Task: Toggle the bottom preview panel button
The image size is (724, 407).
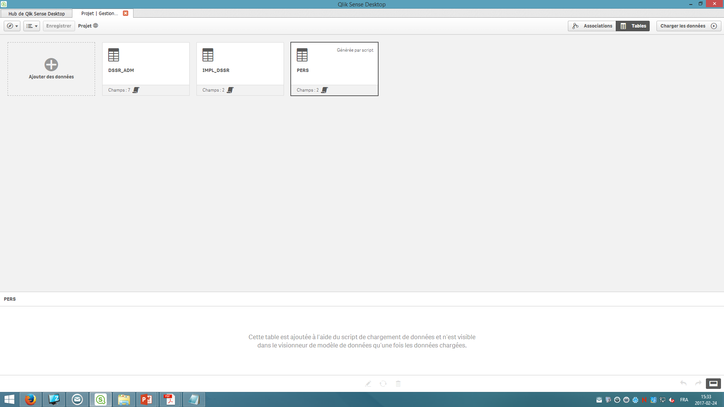Action: tap(713, 384)
